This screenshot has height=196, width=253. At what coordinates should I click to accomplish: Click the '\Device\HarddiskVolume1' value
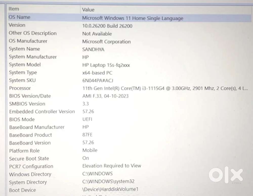(x=110, y=189)
